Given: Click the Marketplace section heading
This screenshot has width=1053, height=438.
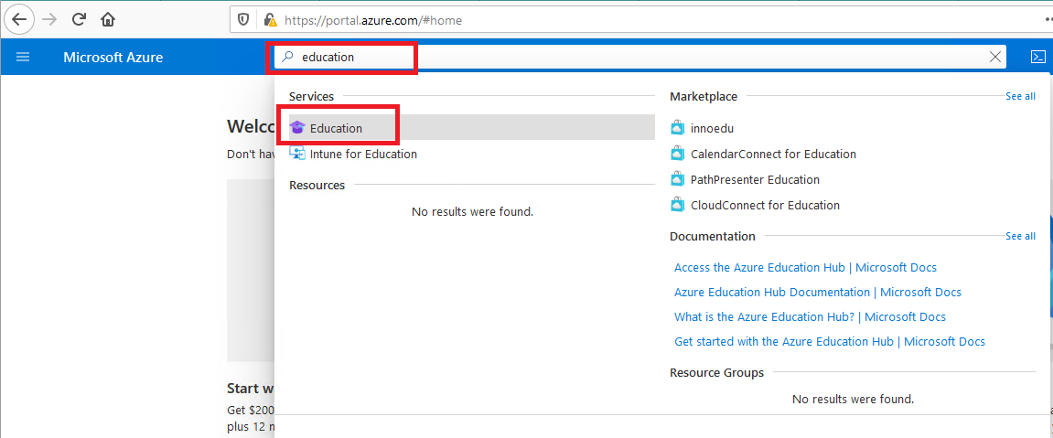Looking at the screenshot, I should tap(704, 97).
